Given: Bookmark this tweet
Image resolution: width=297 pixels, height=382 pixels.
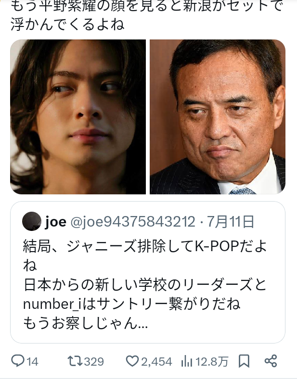Looking at the screenshot, I should [244, 361].
